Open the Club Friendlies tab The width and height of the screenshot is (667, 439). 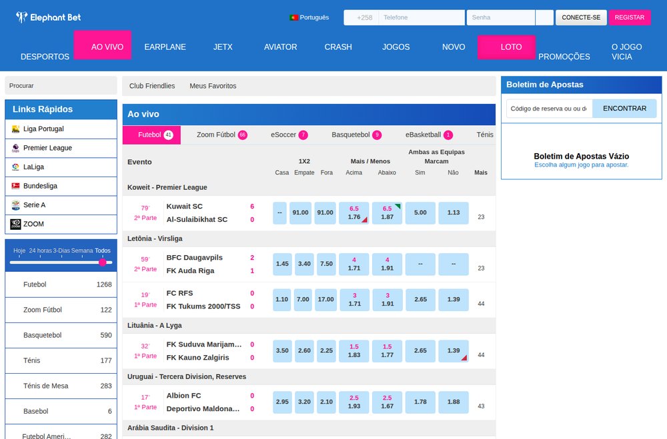[x=152, y=86]
